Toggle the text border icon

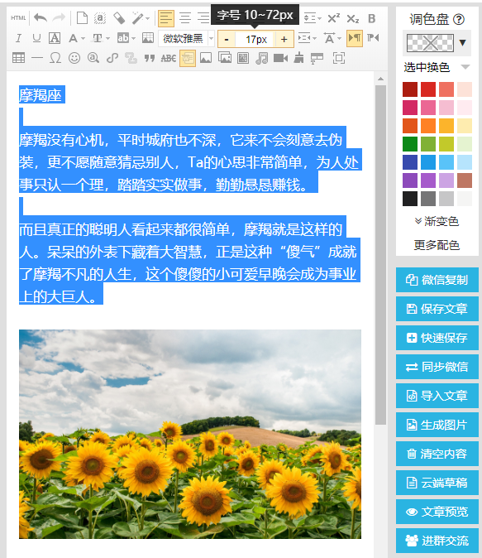pos(55,38)
